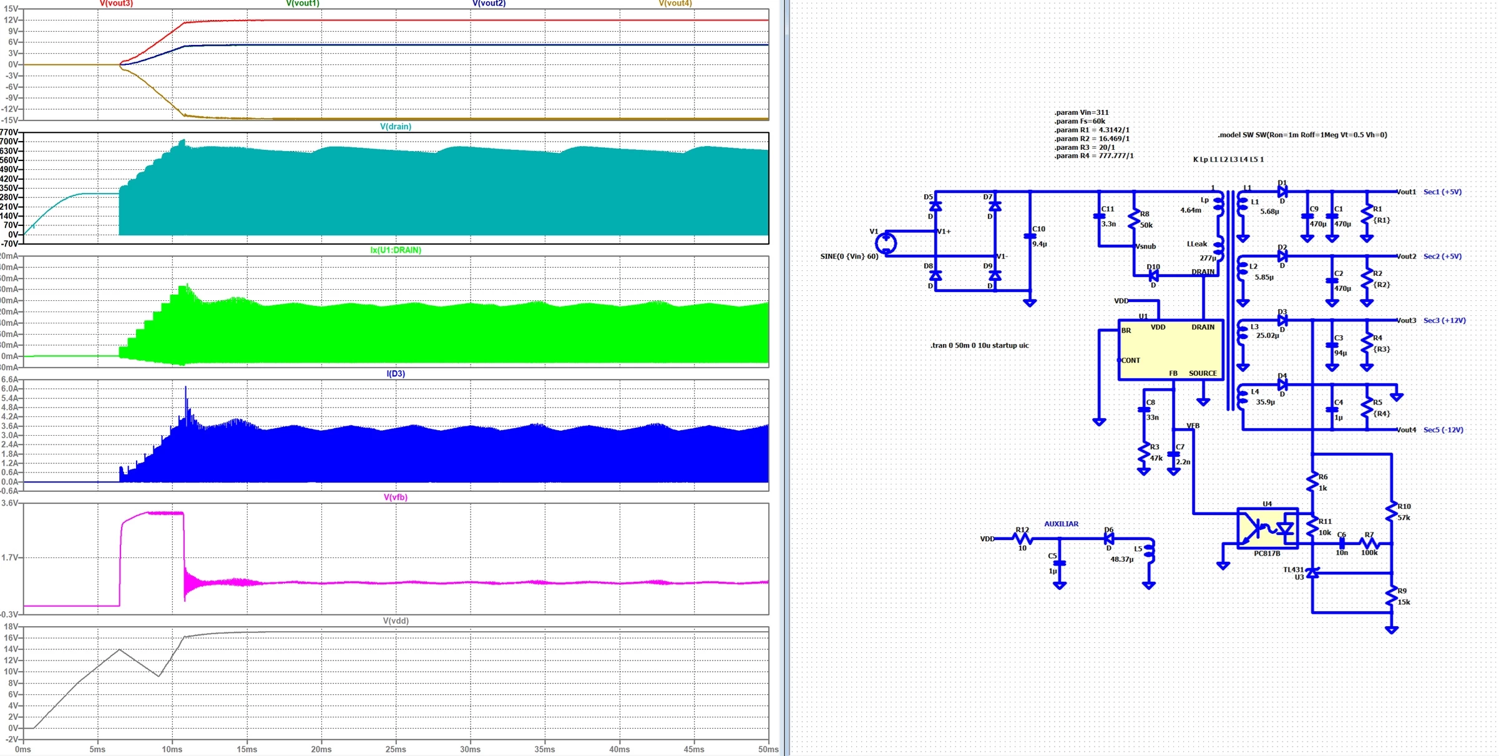Click the .tran 0 50m startup directive
1499x756 pixels.
coord(979,345)
